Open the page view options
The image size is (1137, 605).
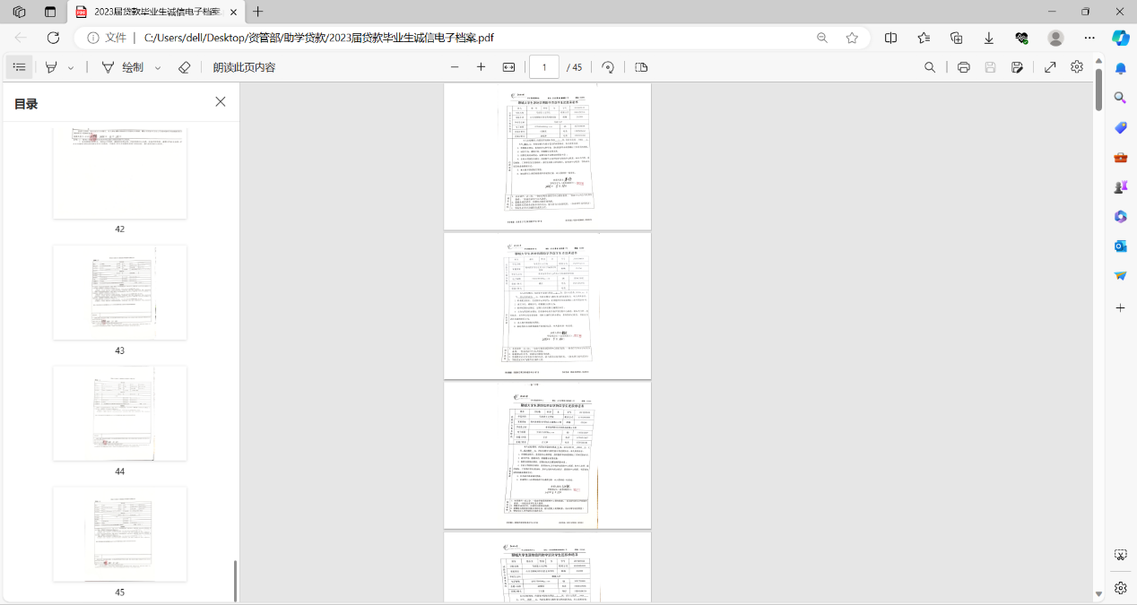[x=641, y=67]
